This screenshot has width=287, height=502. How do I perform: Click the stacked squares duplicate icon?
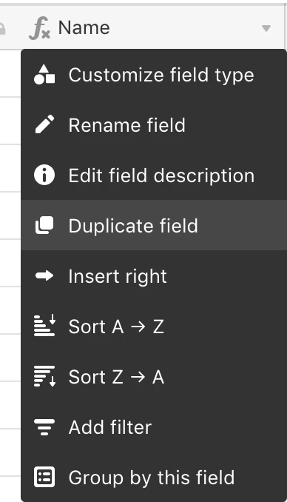[44, 225]
